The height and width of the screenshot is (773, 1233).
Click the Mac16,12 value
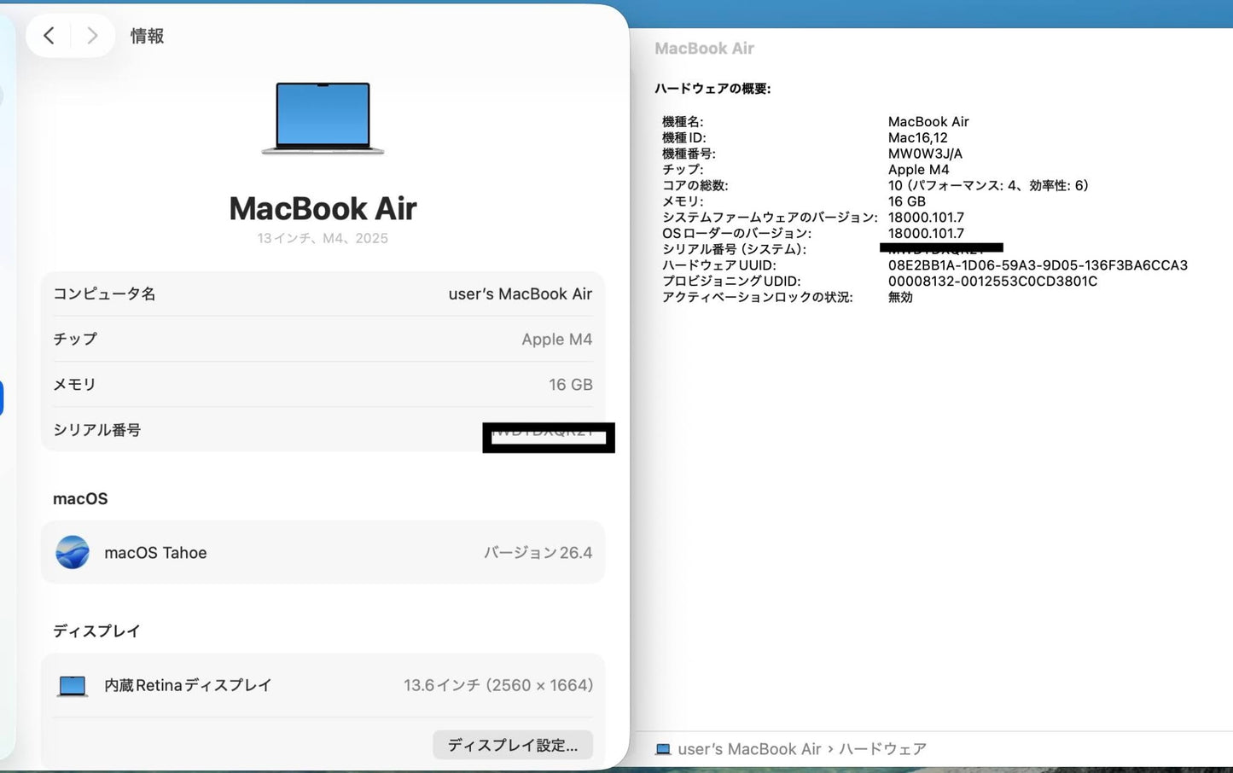click(918, 137)
